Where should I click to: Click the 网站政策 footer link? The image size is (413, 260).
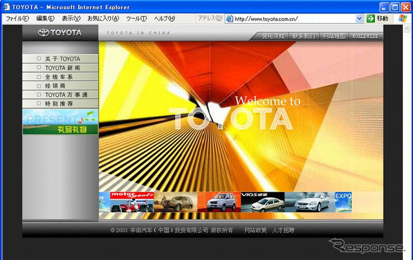point(256,230)
